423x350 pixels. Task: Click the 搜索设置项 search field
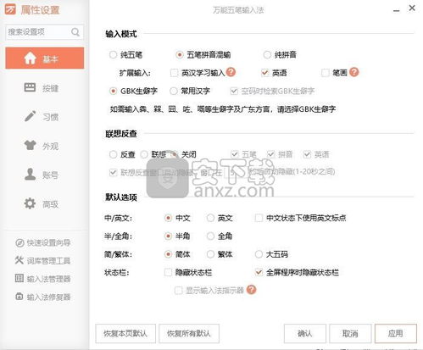(x=44, y=32)
